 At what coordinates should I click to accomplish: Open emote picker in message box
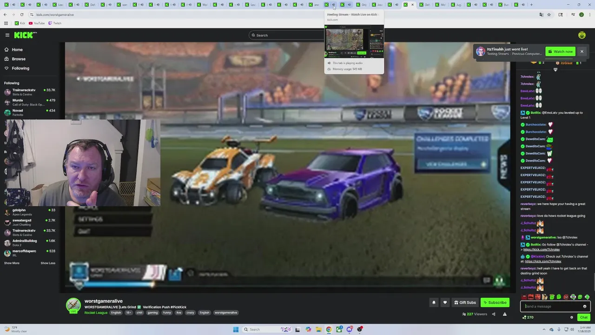[585, 306]
